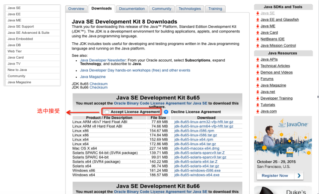Open Java Mission Control link text
319x194 pixels.
[278, 46]
